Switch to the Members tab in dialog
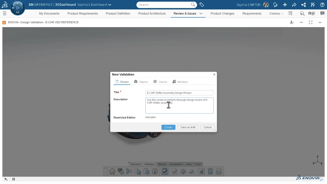 (x=180, y=82)
